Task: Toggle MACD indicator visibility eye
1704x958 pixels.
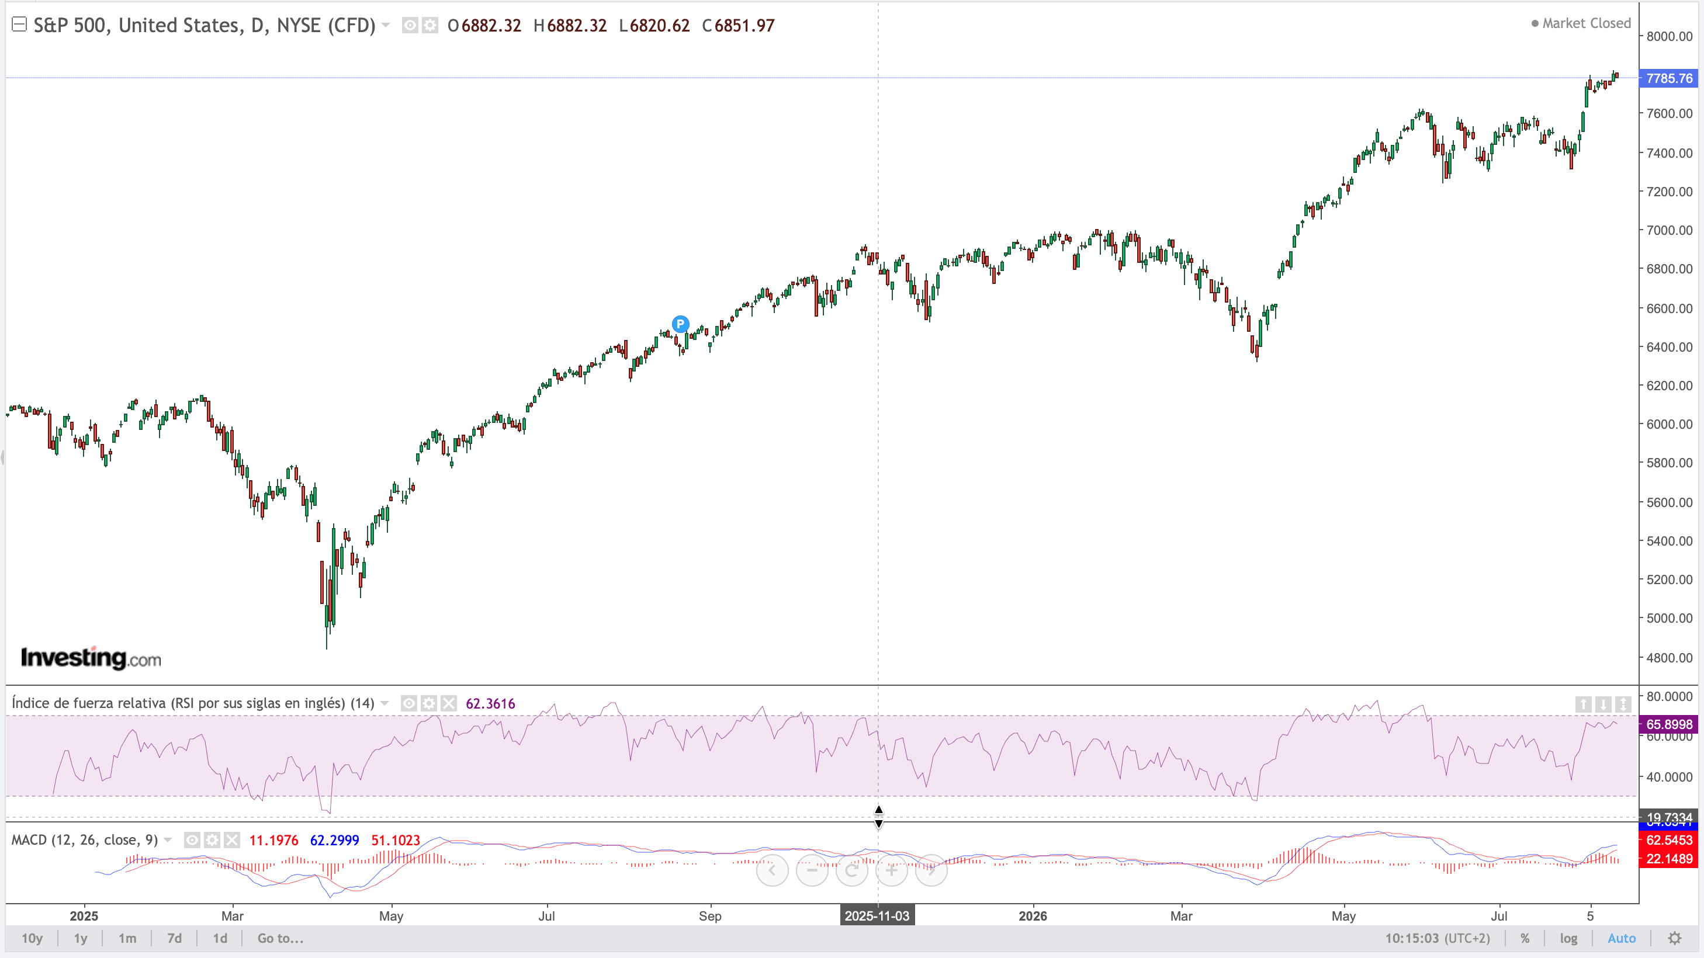Action: click(x=192, y=841)
